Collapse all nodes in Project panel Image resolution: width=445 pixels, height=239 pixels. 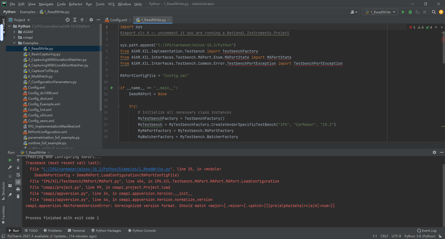[82, 20]
